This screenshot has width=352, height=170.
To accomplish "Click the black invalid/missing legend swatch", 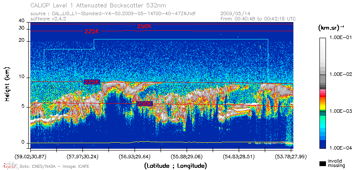I will click(322, 163).
